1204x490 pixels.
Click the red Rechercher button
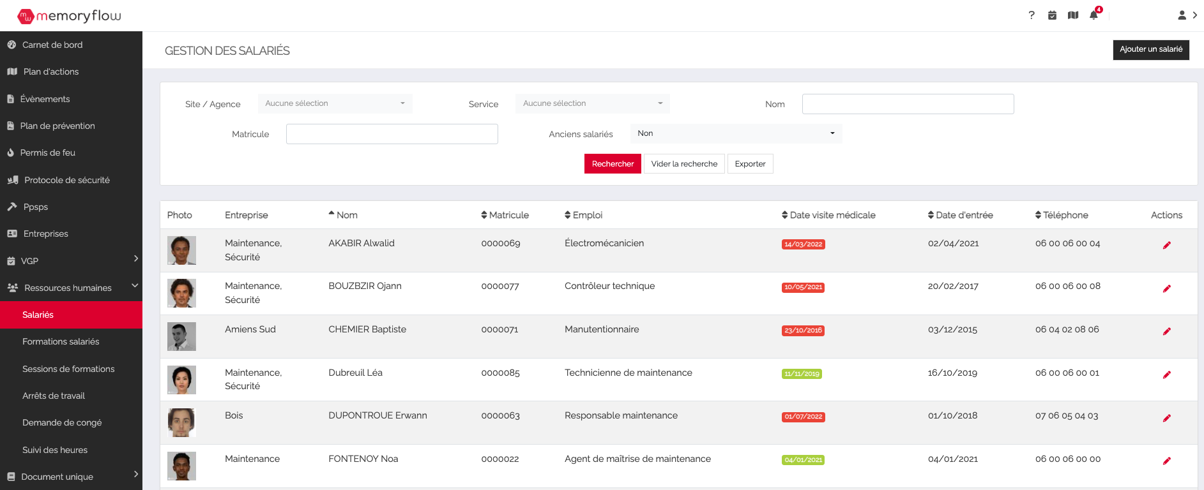click(x=613, y=164)
